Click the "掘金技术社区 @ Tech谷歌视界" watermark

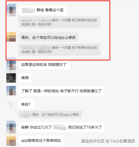click(108, 141)
